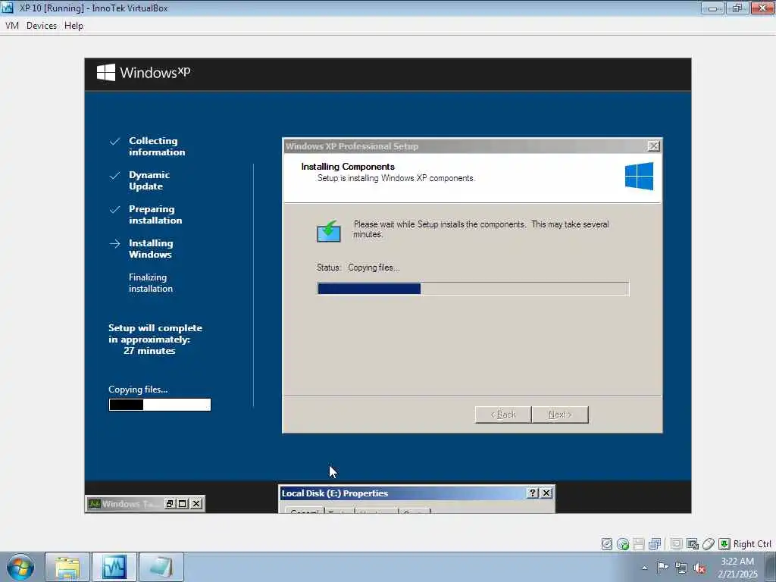Click the sidebar Copying files progress bar
The width and height of the screenshot is (776, 582).
tap(160, 405)
